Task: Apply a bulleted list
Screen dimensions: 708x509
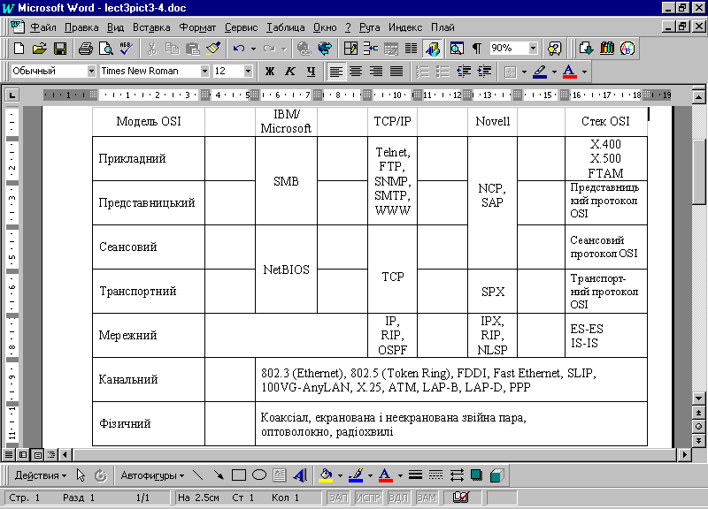Action: pos(442,72)
